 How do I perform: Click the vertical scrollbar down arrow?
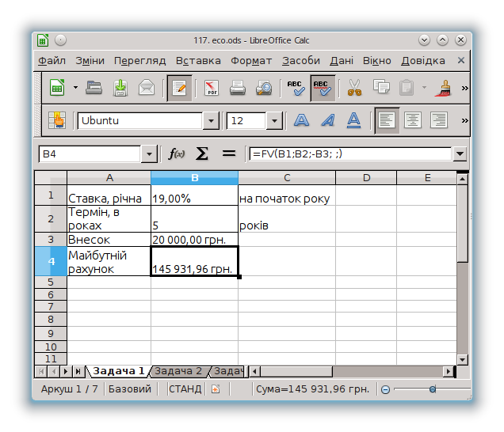click(x=462, y=360)
